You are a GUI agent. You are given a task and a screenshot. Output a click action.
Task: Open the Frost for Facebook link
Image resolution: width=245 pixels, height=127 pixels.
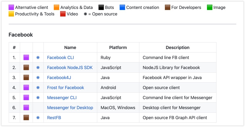(x=66, y=87)
